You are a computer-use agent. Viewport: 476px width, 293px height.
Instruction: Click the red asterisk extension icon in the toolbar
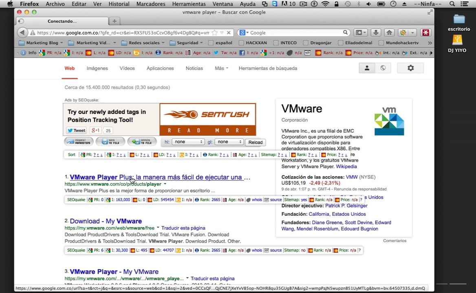click(425, 33)
